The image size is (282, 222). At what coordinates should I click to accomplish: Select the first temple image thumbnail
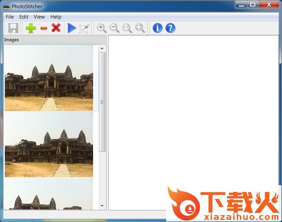coord(49,78)
